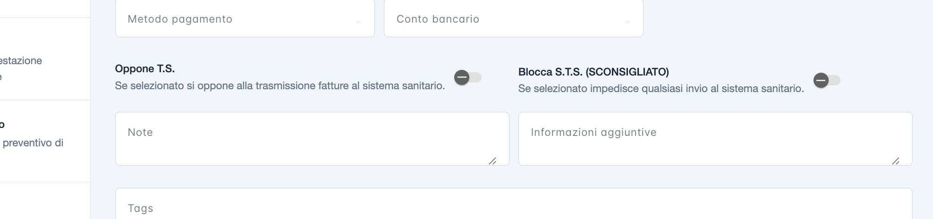933x219 pixels.
Task: Enable the Blocca S.T.S. toggle
Action: point(826,81)
